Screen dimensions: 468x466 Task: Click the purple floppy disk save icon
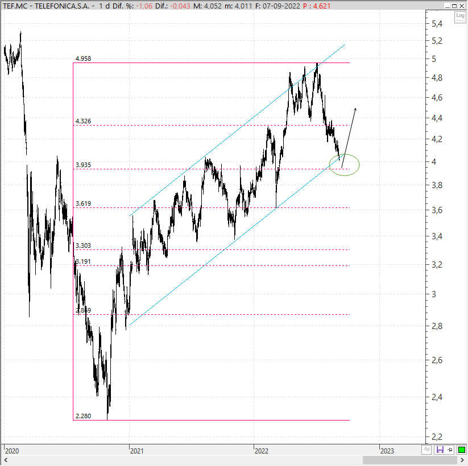(440, 450)
